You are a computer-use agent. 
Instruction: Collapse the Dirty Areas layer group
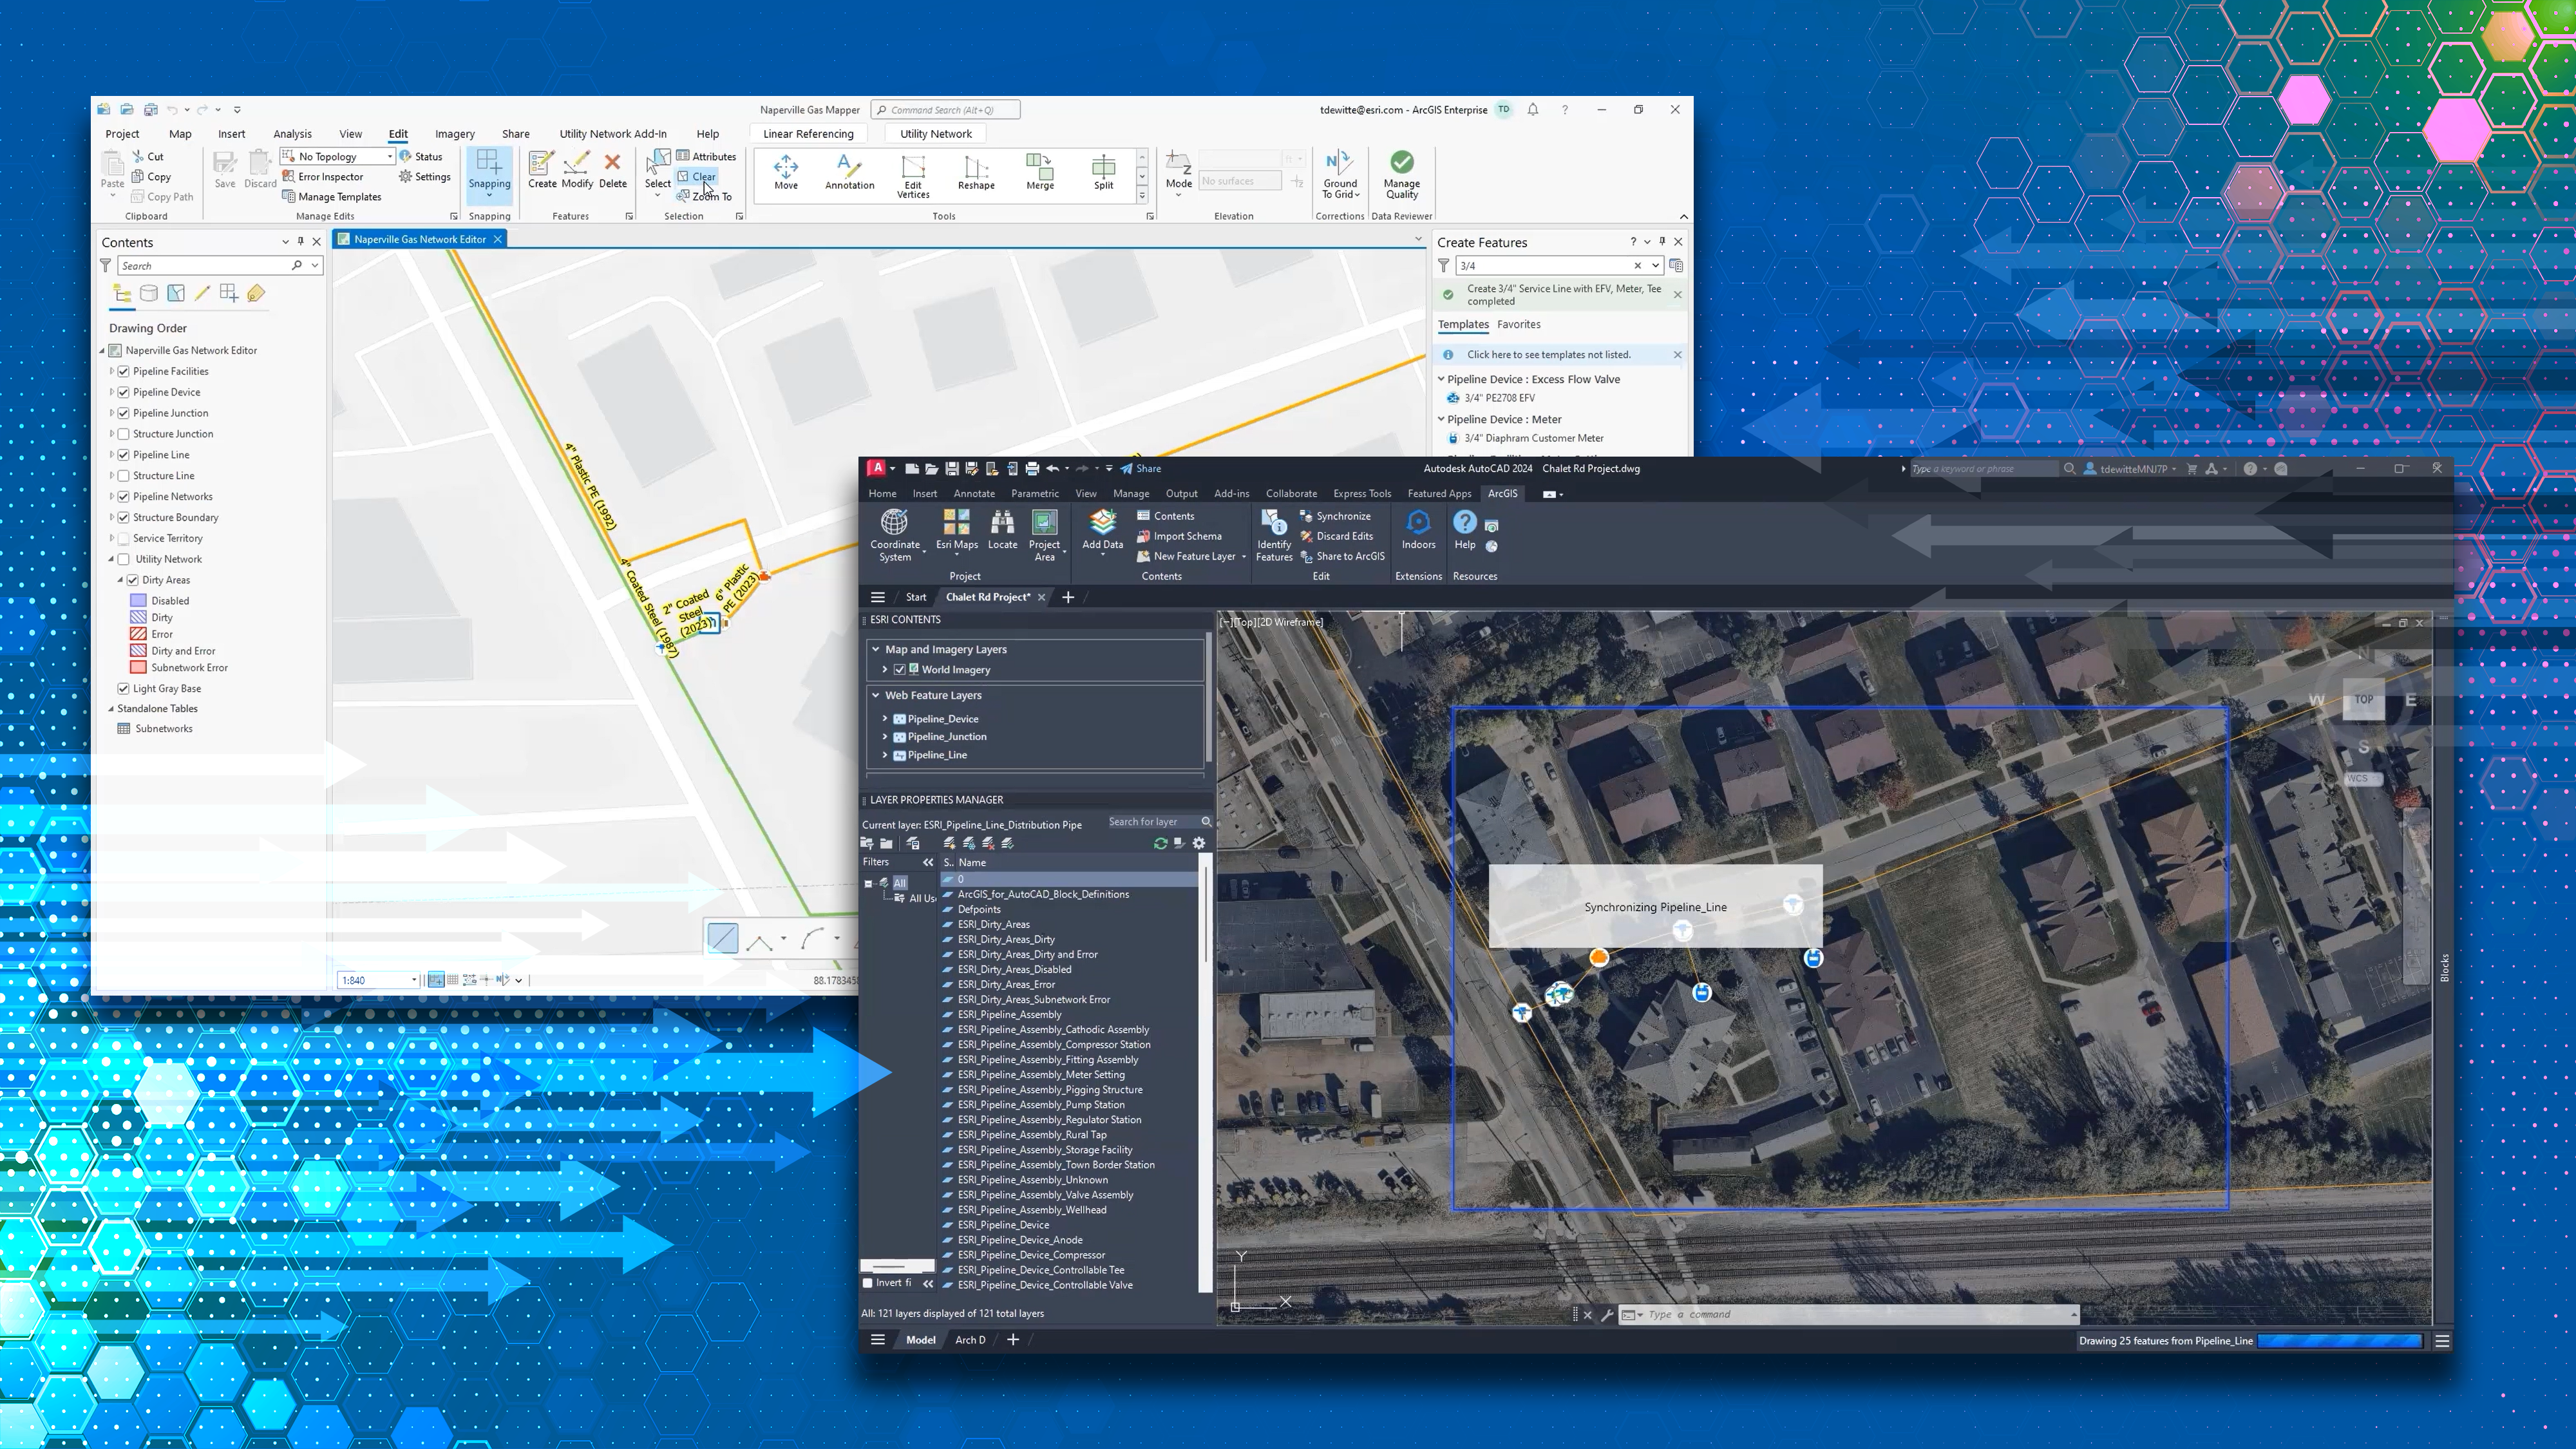pos(120,580)
